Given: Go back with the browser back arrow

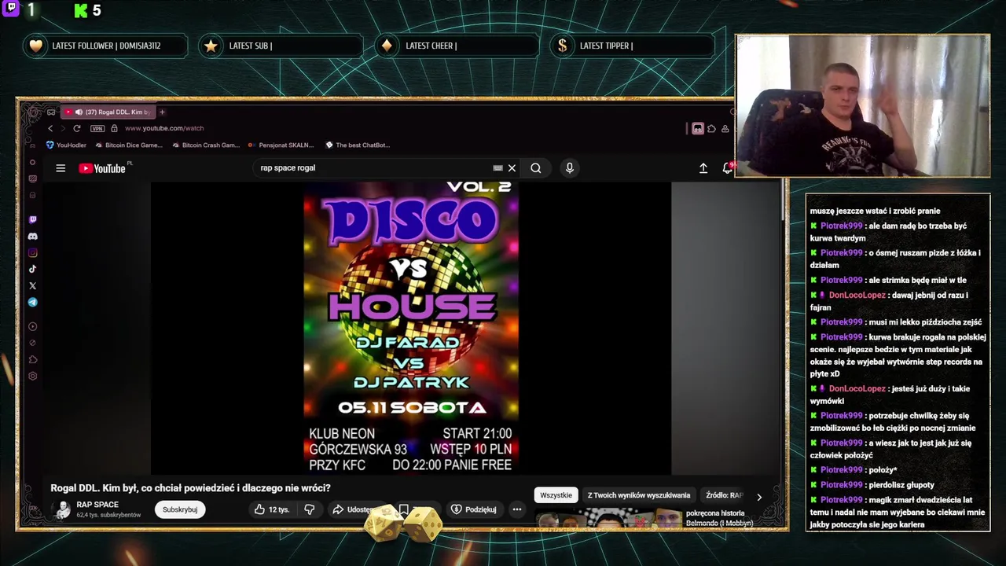Looking at the screenshot, I should tap(51, 128).
